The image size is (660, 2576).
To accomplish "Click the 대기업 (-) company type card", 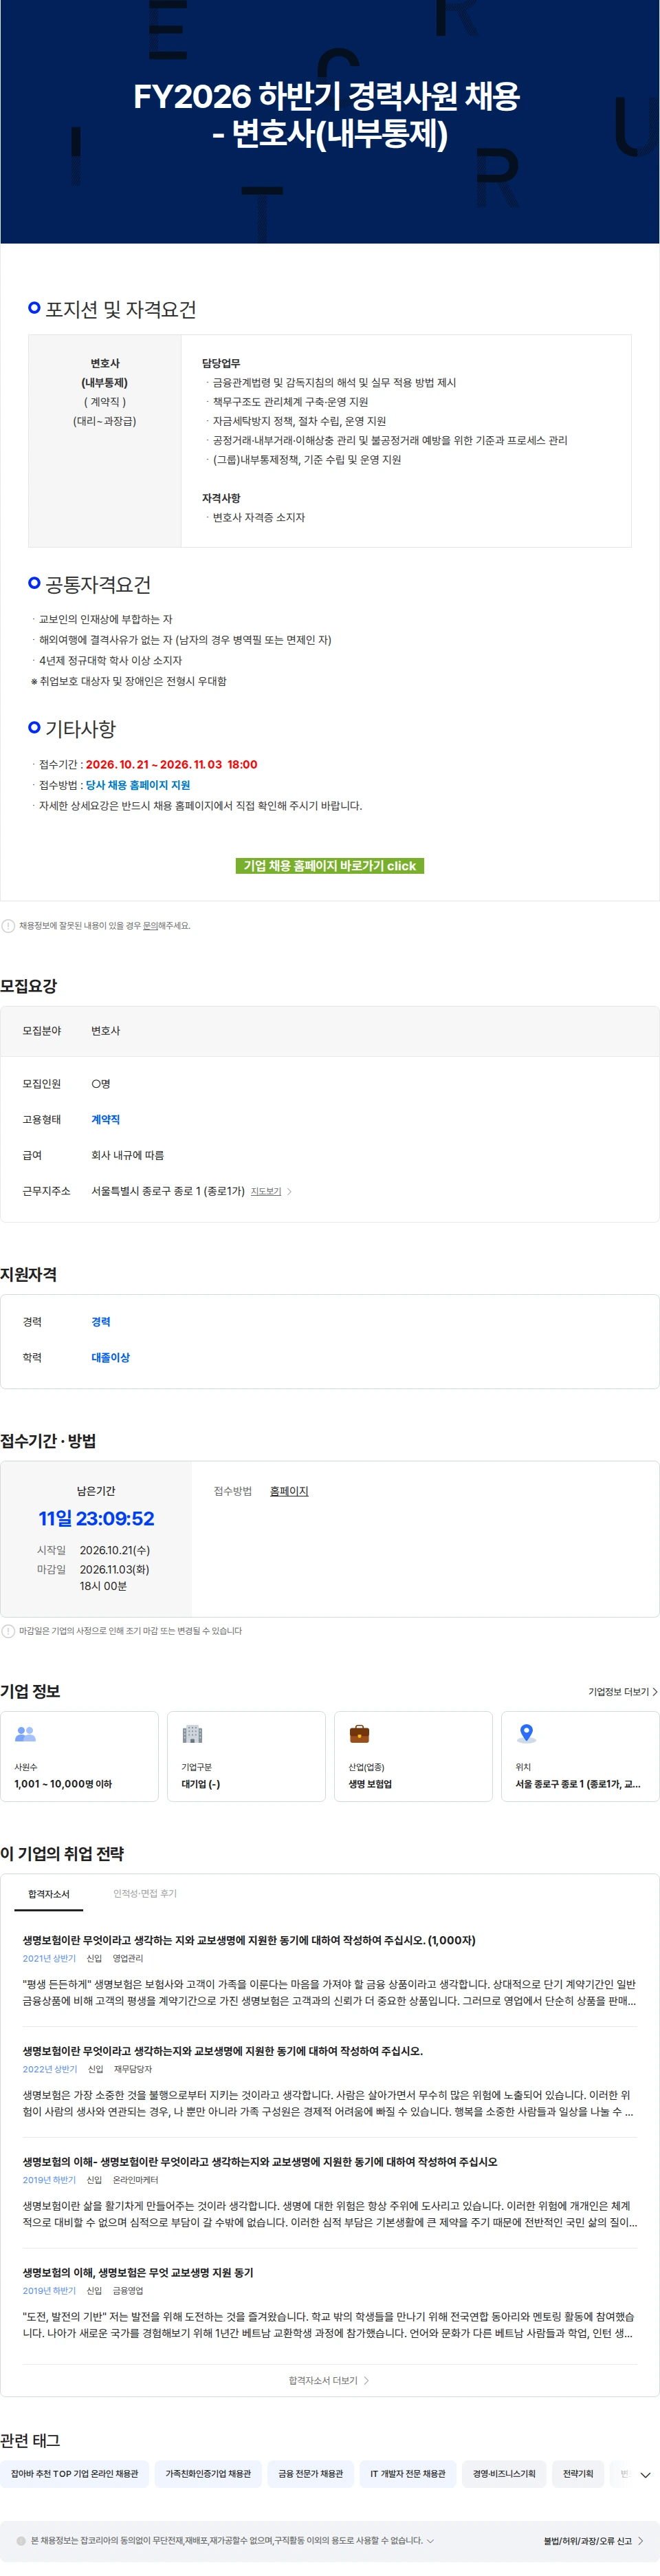I will point(245,1756).
